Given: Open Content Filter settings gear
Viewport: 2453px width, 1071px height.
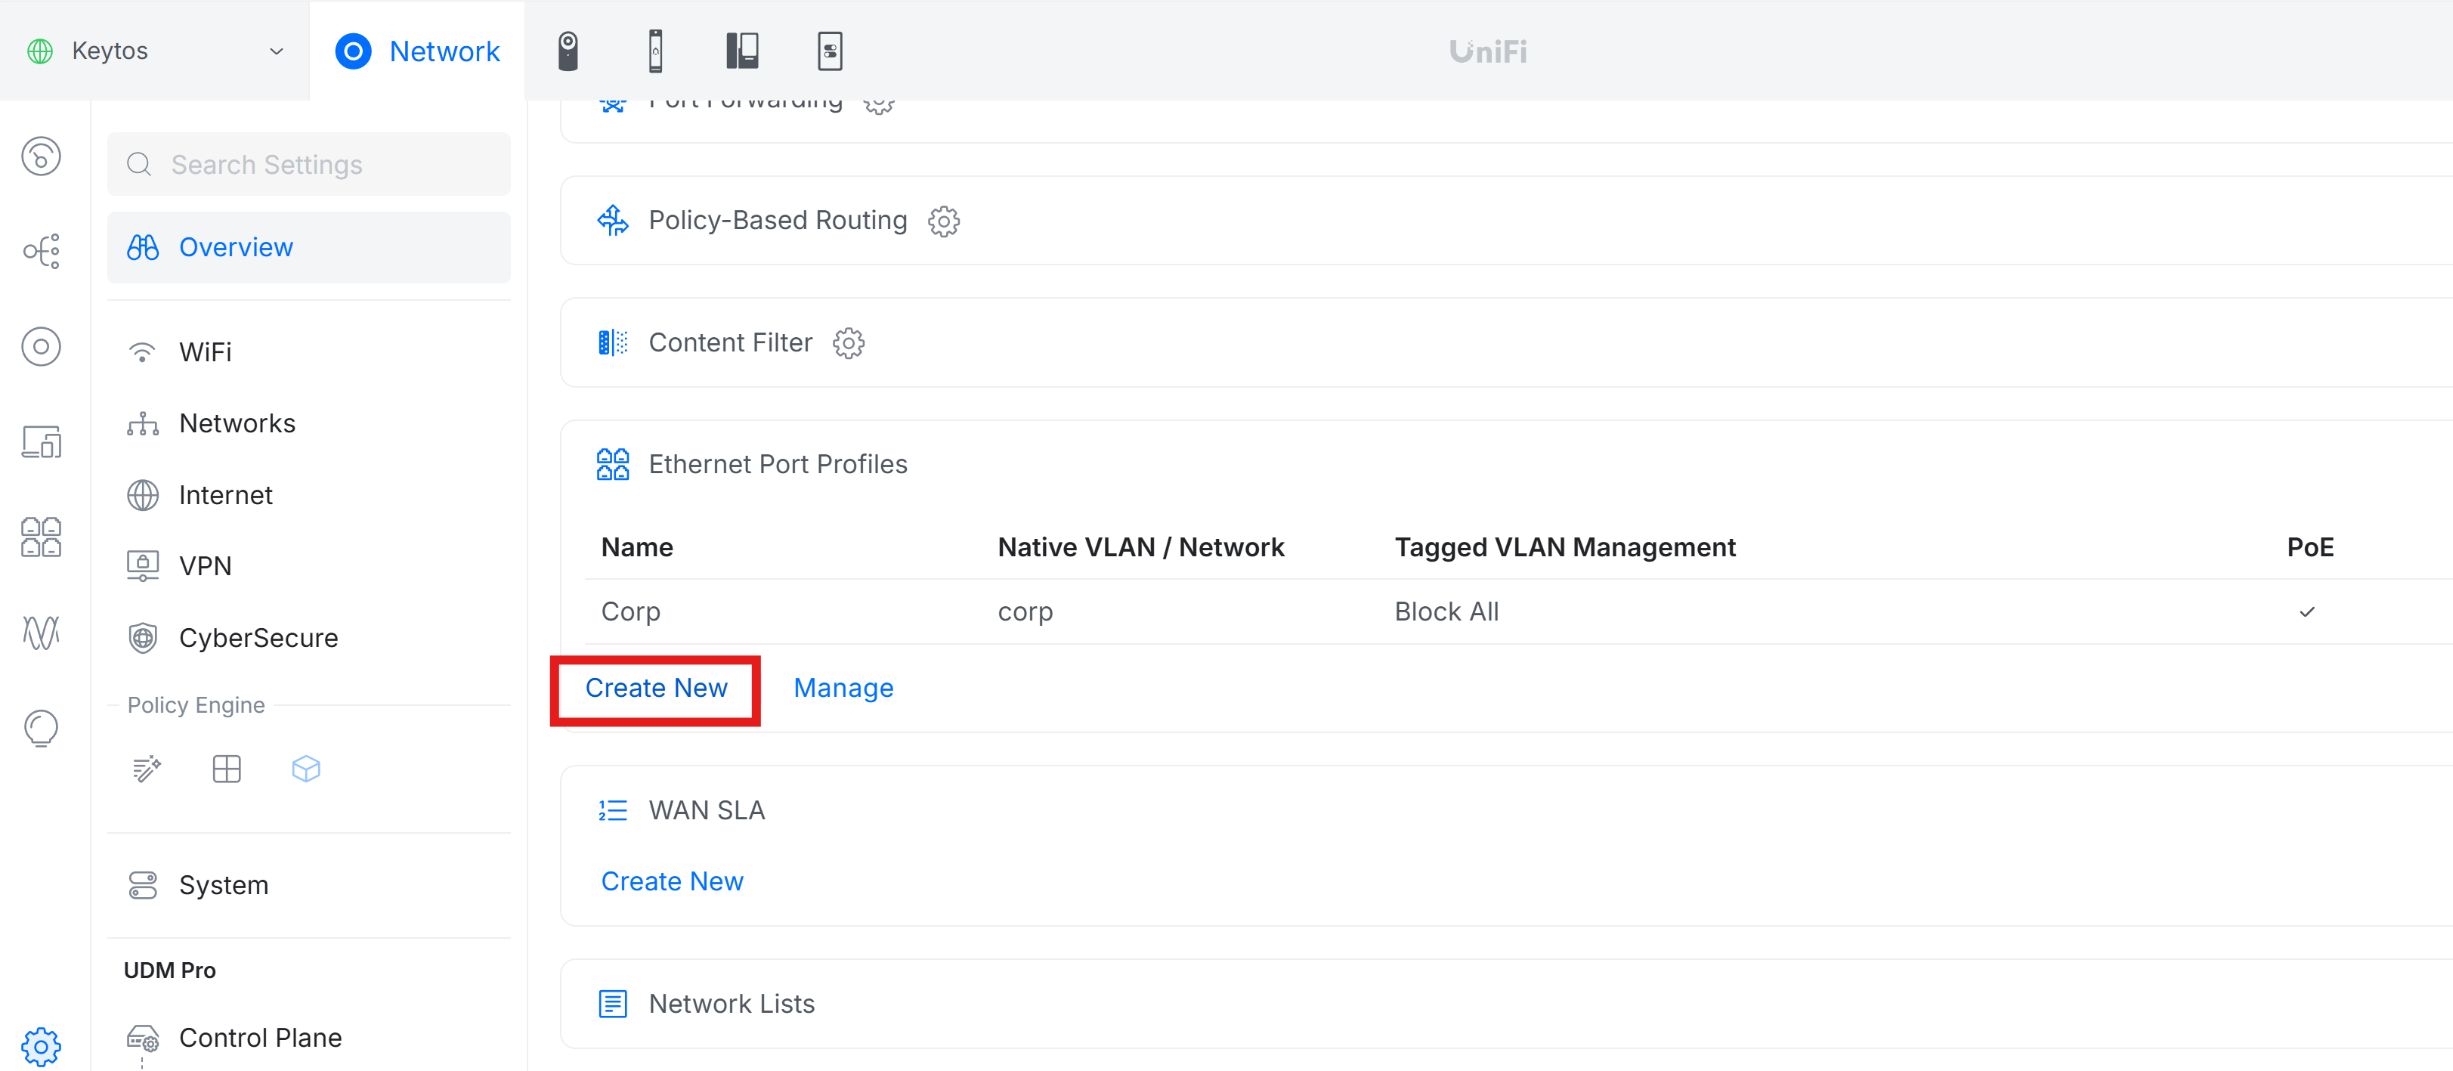Looking at the screenshot, I should 849,344.
